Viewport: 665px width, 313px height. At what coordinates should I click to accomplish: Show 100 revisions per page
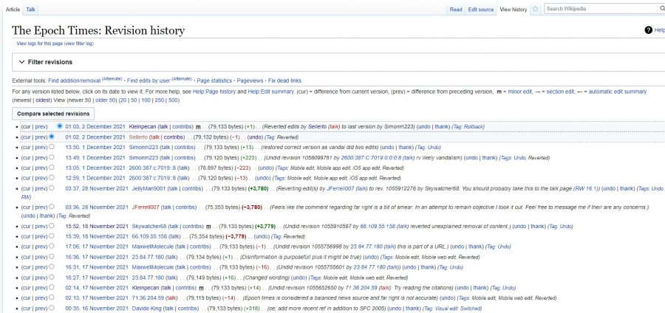click(x=146, y=100)
